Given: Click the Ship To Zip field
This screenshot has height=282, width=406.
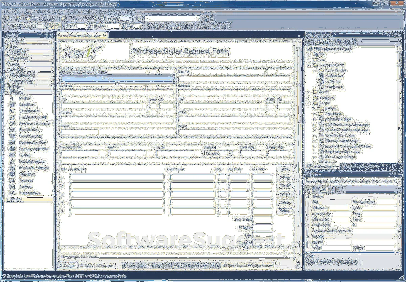Looking at the screenshot, I should coord(284,106).
